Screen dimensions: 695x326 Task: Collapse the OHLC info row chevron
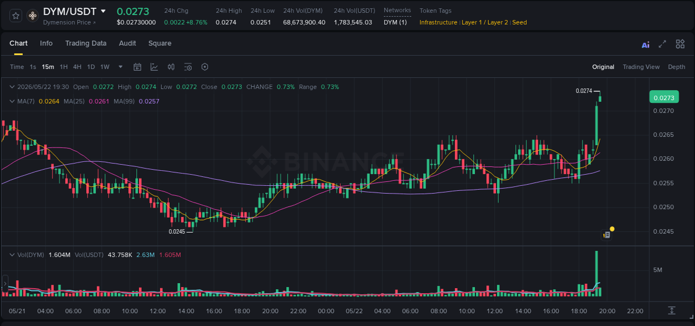point(12,87)
